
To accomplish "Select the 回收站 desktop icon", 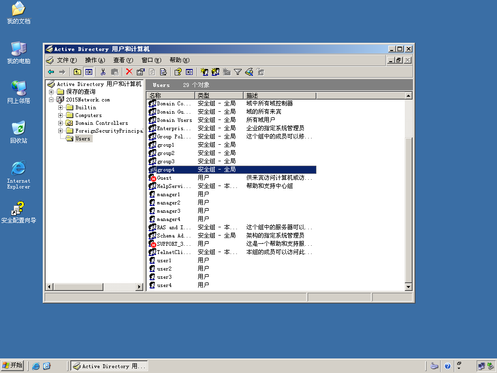I will (19, 132).
